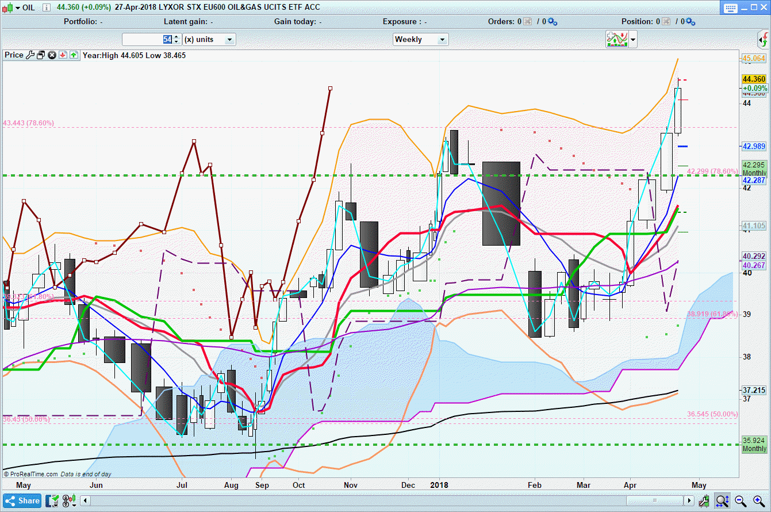Click the add indicator chart icon
Viewport: 771px width, 512px height.
point(616,39)
